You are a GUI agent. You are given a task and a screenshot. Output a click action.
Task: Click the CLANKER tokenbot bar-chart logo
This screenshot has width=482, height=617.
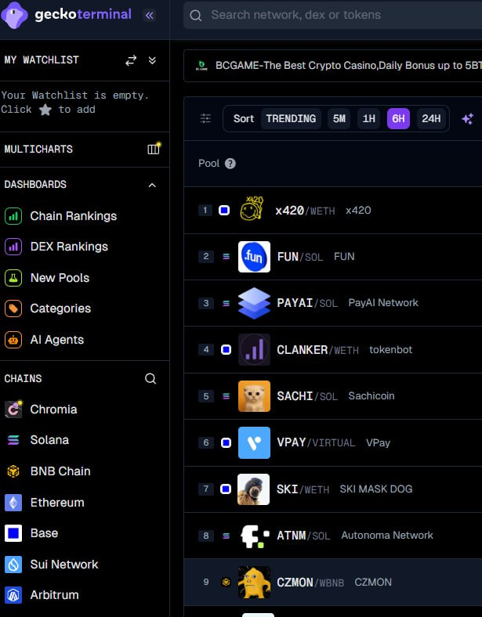pyautogui.click(x=255, y=349)
